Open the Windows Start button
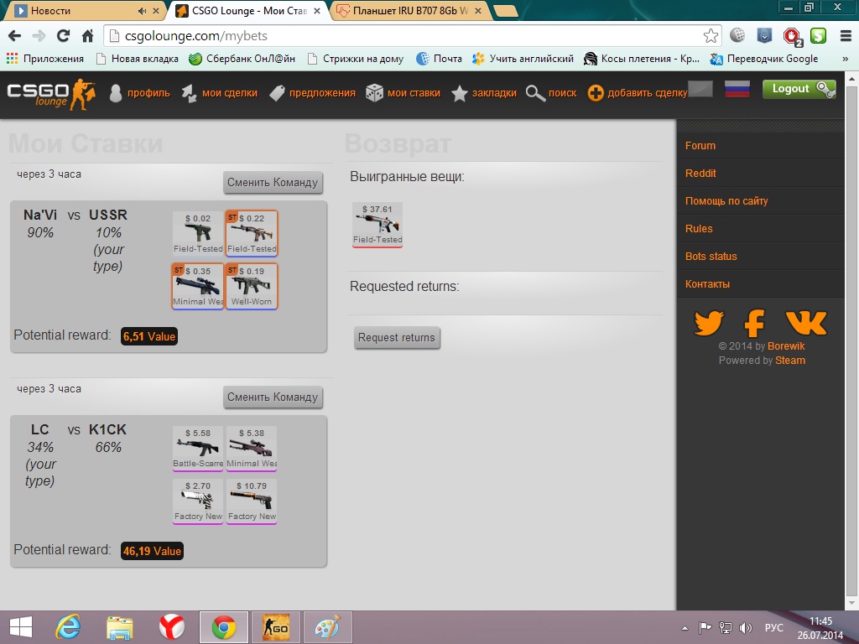Screen dimensions: 859x644 coord(21,627)
